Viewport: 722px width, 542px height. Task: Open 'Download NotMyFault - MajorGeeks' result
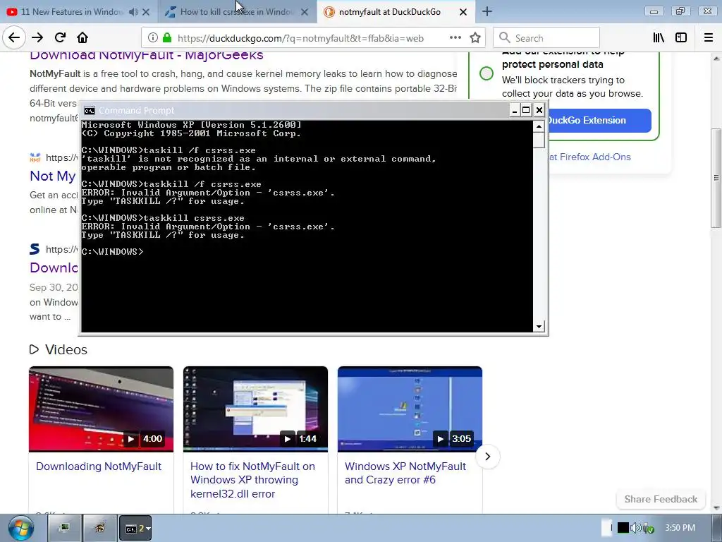click(x=147, y=55)
